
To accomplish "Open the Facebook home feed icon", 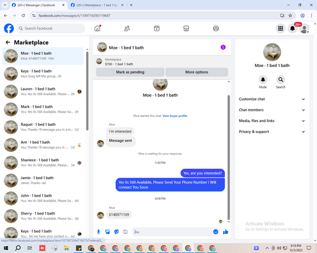I will point(98,28).
